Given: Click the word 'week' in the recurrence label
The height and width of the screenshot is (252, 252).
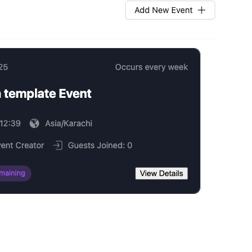Looking at the screenshot, I should point(178,67).
